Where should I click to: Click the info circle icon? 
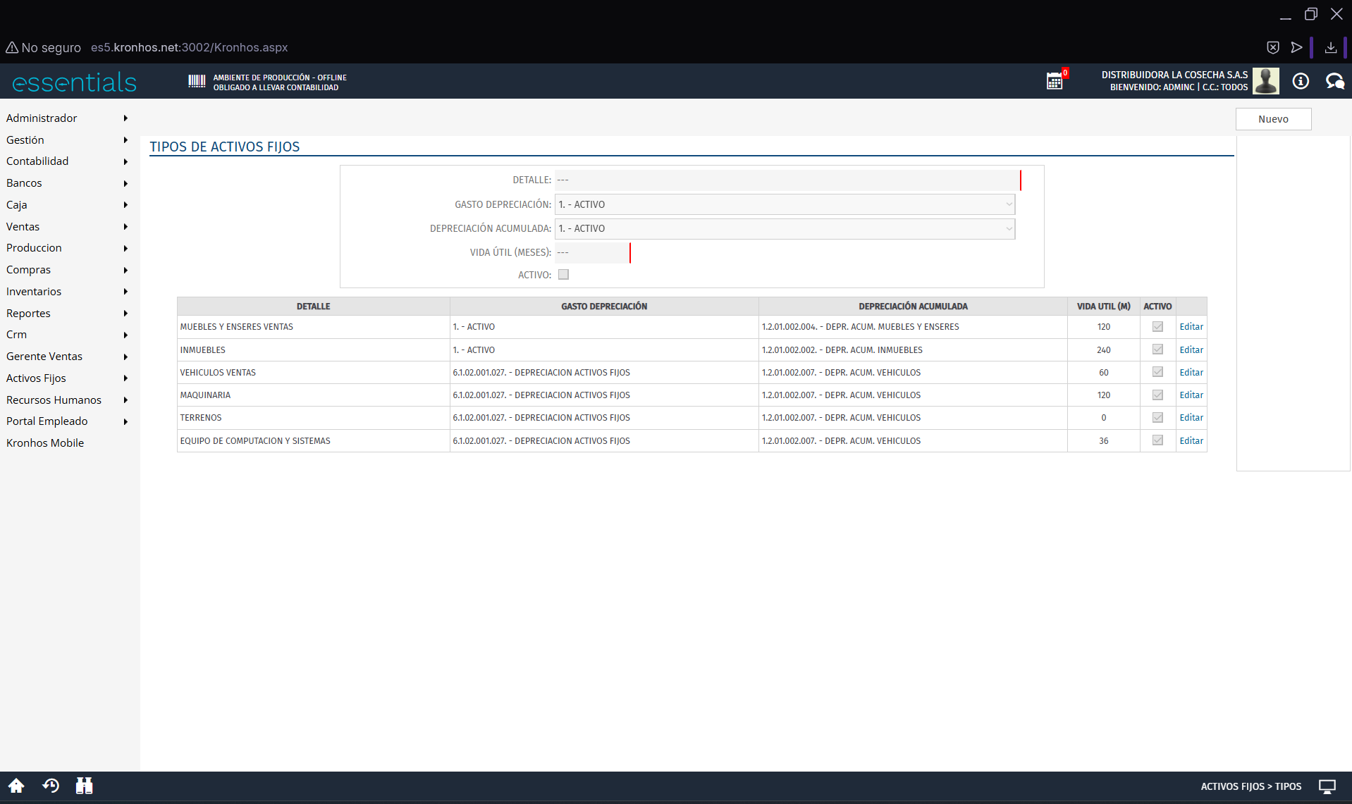pos(1301,81)
